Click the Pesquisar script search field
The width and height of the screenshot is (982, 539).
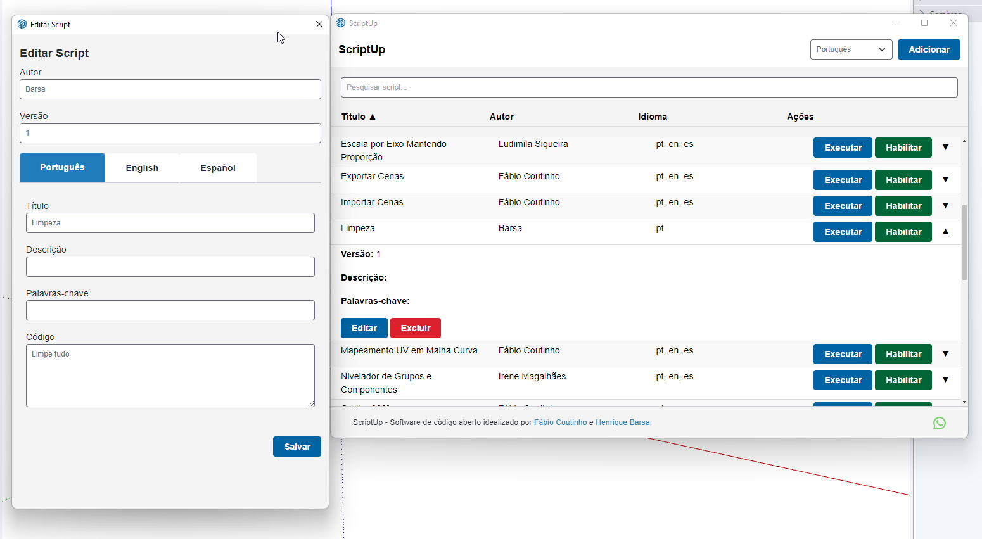[649, 87]
